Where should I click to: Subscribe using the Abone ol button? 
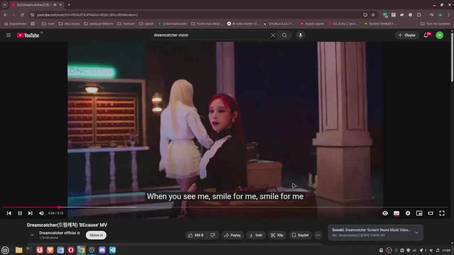click(96, 235)
